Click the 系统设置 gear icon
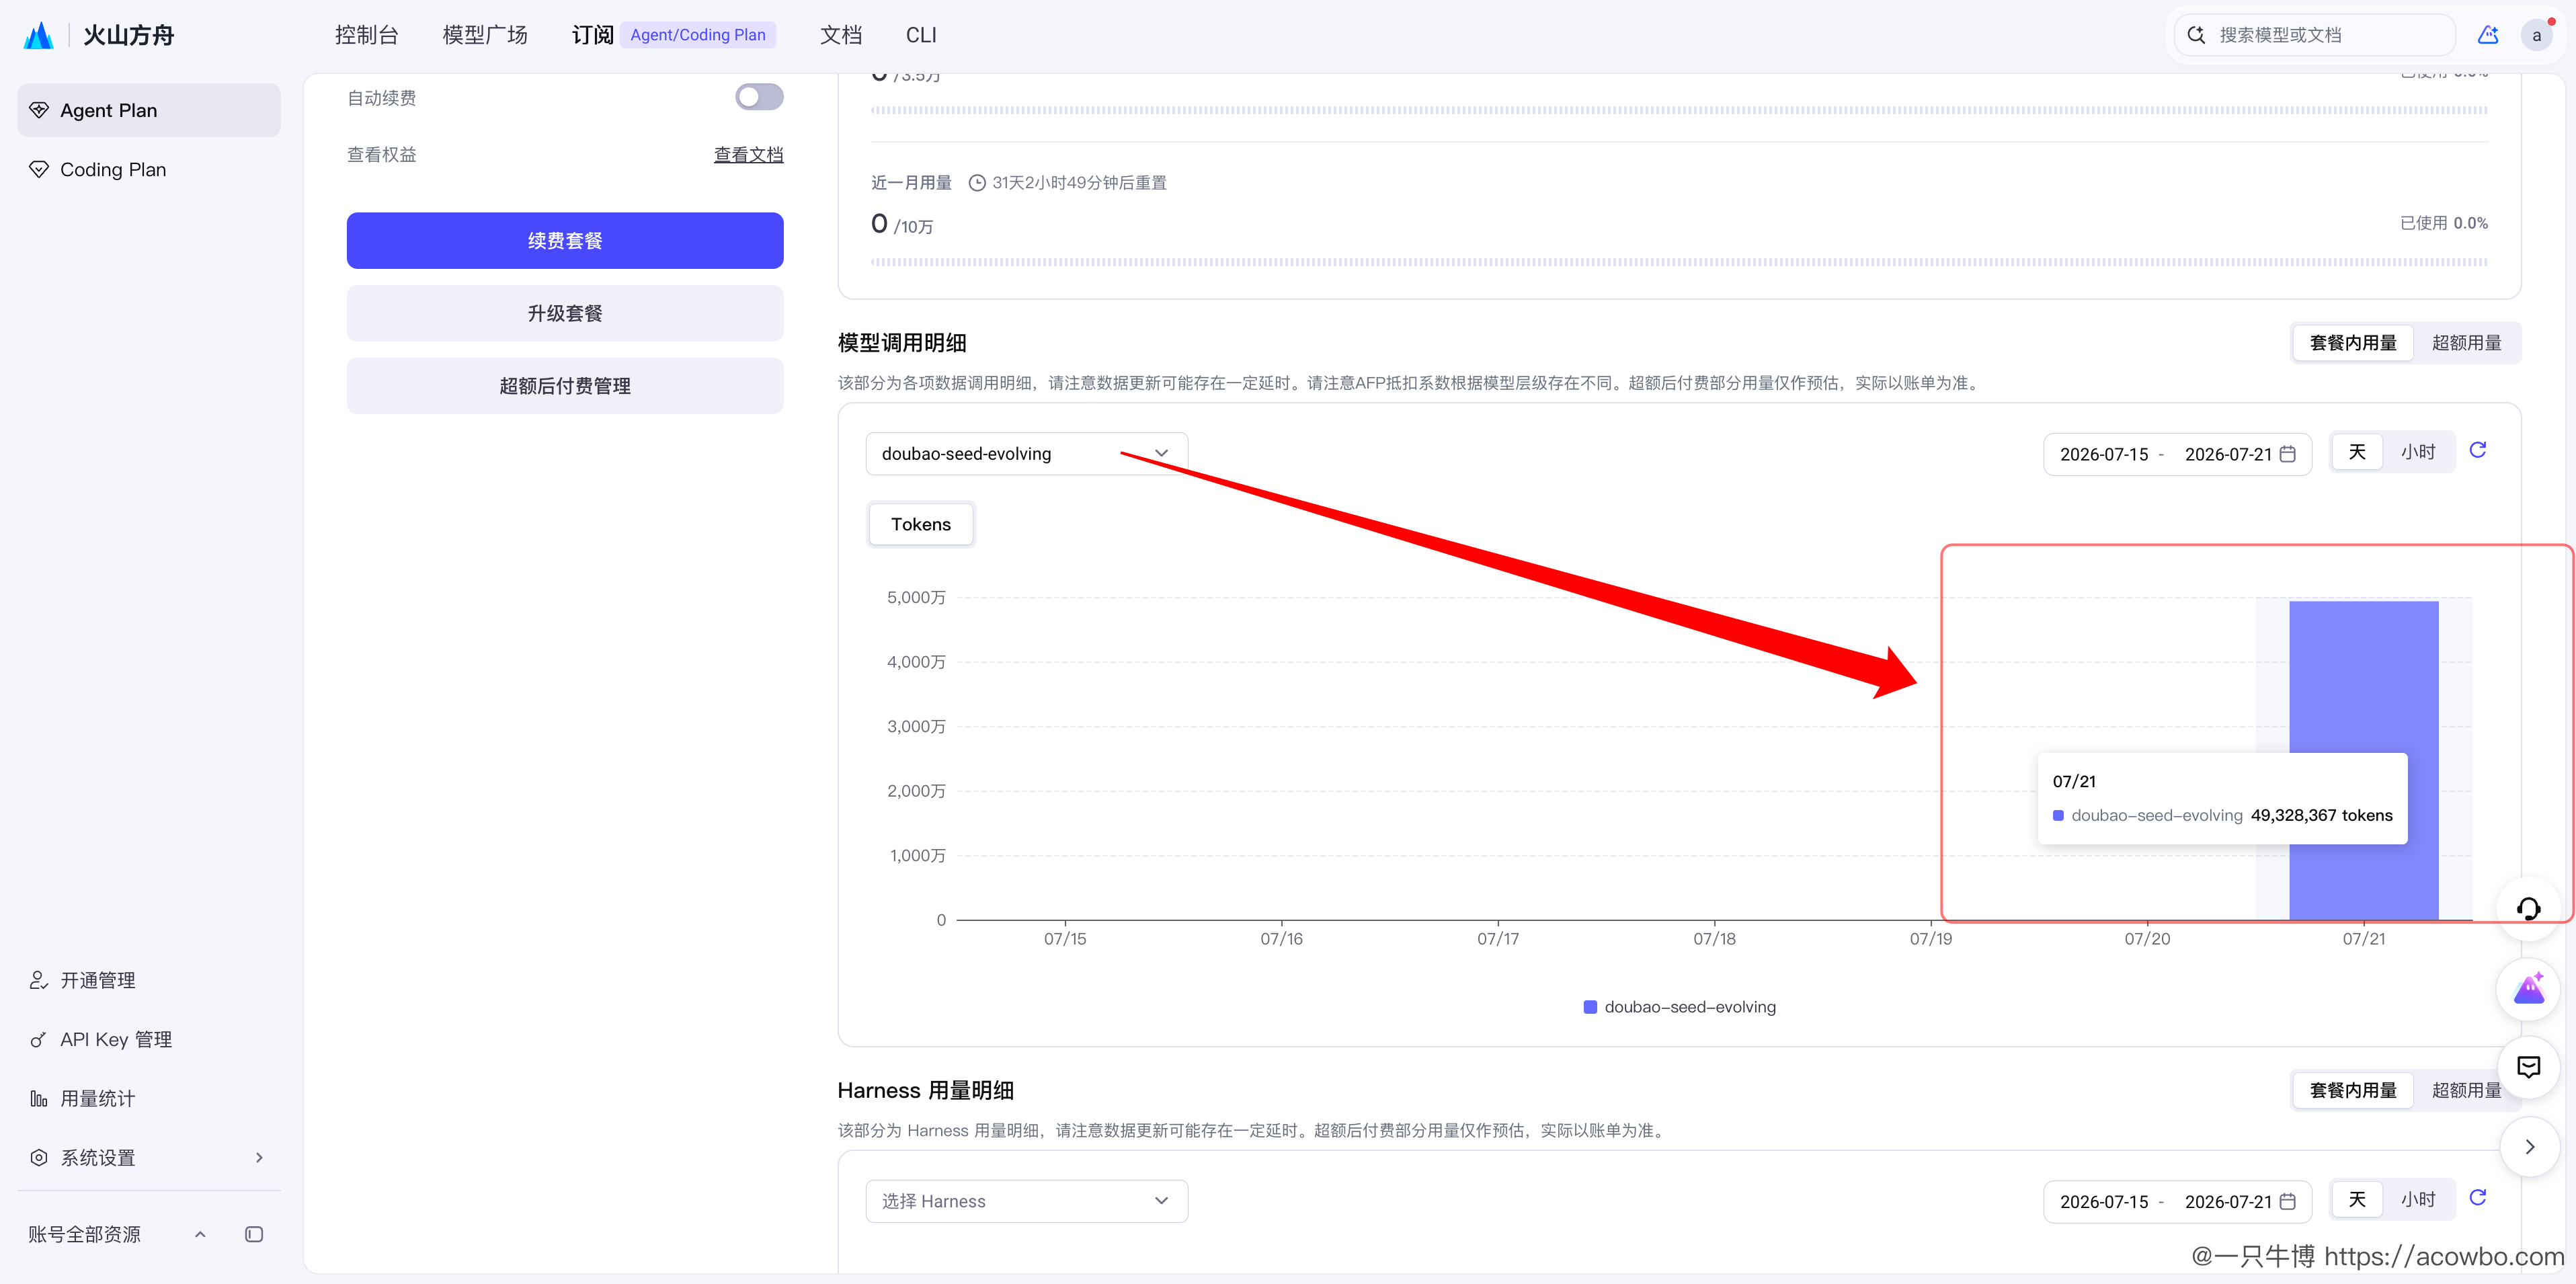Screen dimensions: 2576x1284 point(39,1157)
